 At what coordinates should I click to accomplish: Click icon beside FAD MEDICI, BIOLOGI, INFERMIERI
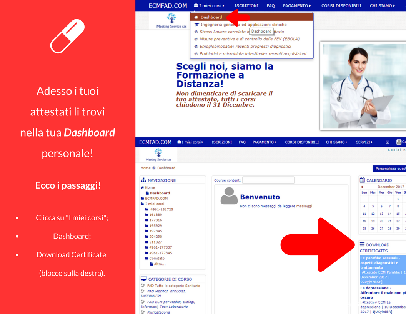coord(142,291)
